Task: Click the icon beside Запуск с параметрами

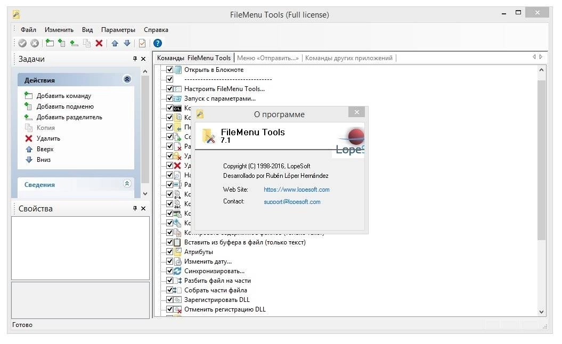Action: click(178, 98)
